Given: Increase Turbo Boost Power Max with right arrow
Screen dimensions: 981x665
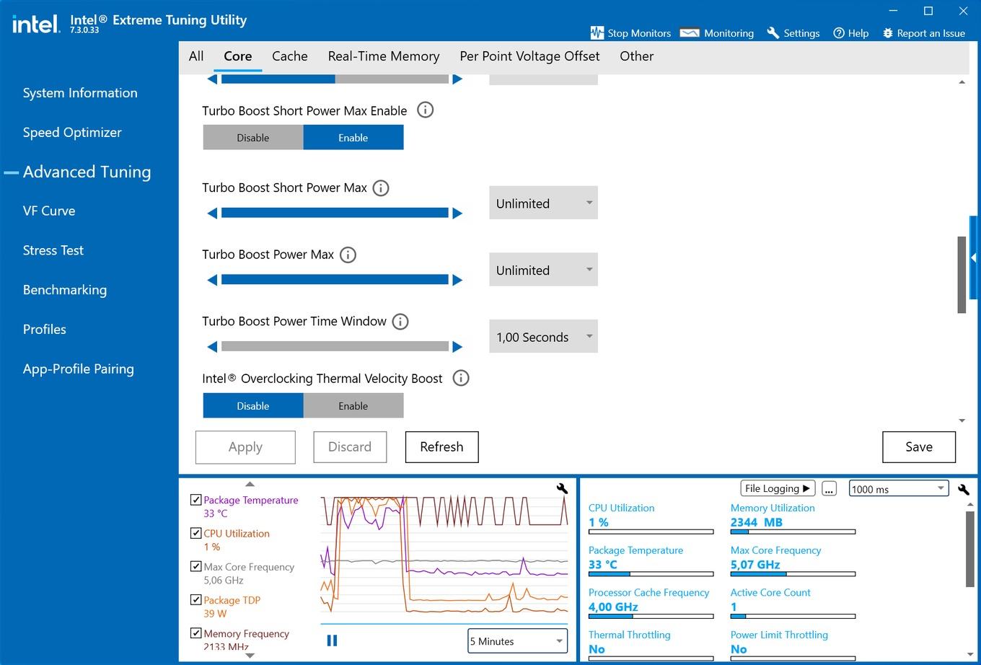Looking at the screenshot, I should pos(457,280).
